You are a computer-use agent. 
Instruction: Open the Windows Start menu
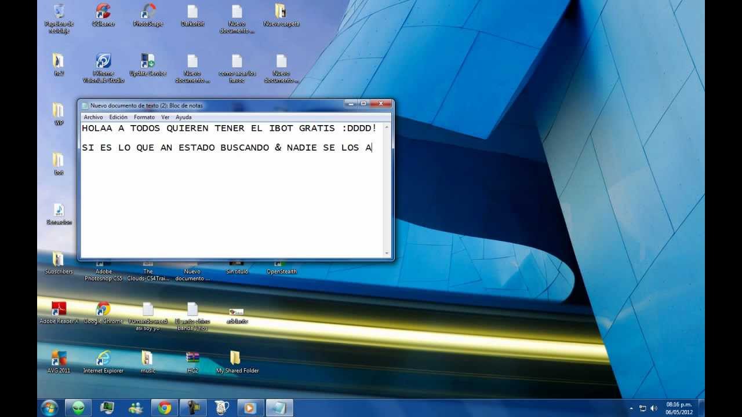[49, 408]
